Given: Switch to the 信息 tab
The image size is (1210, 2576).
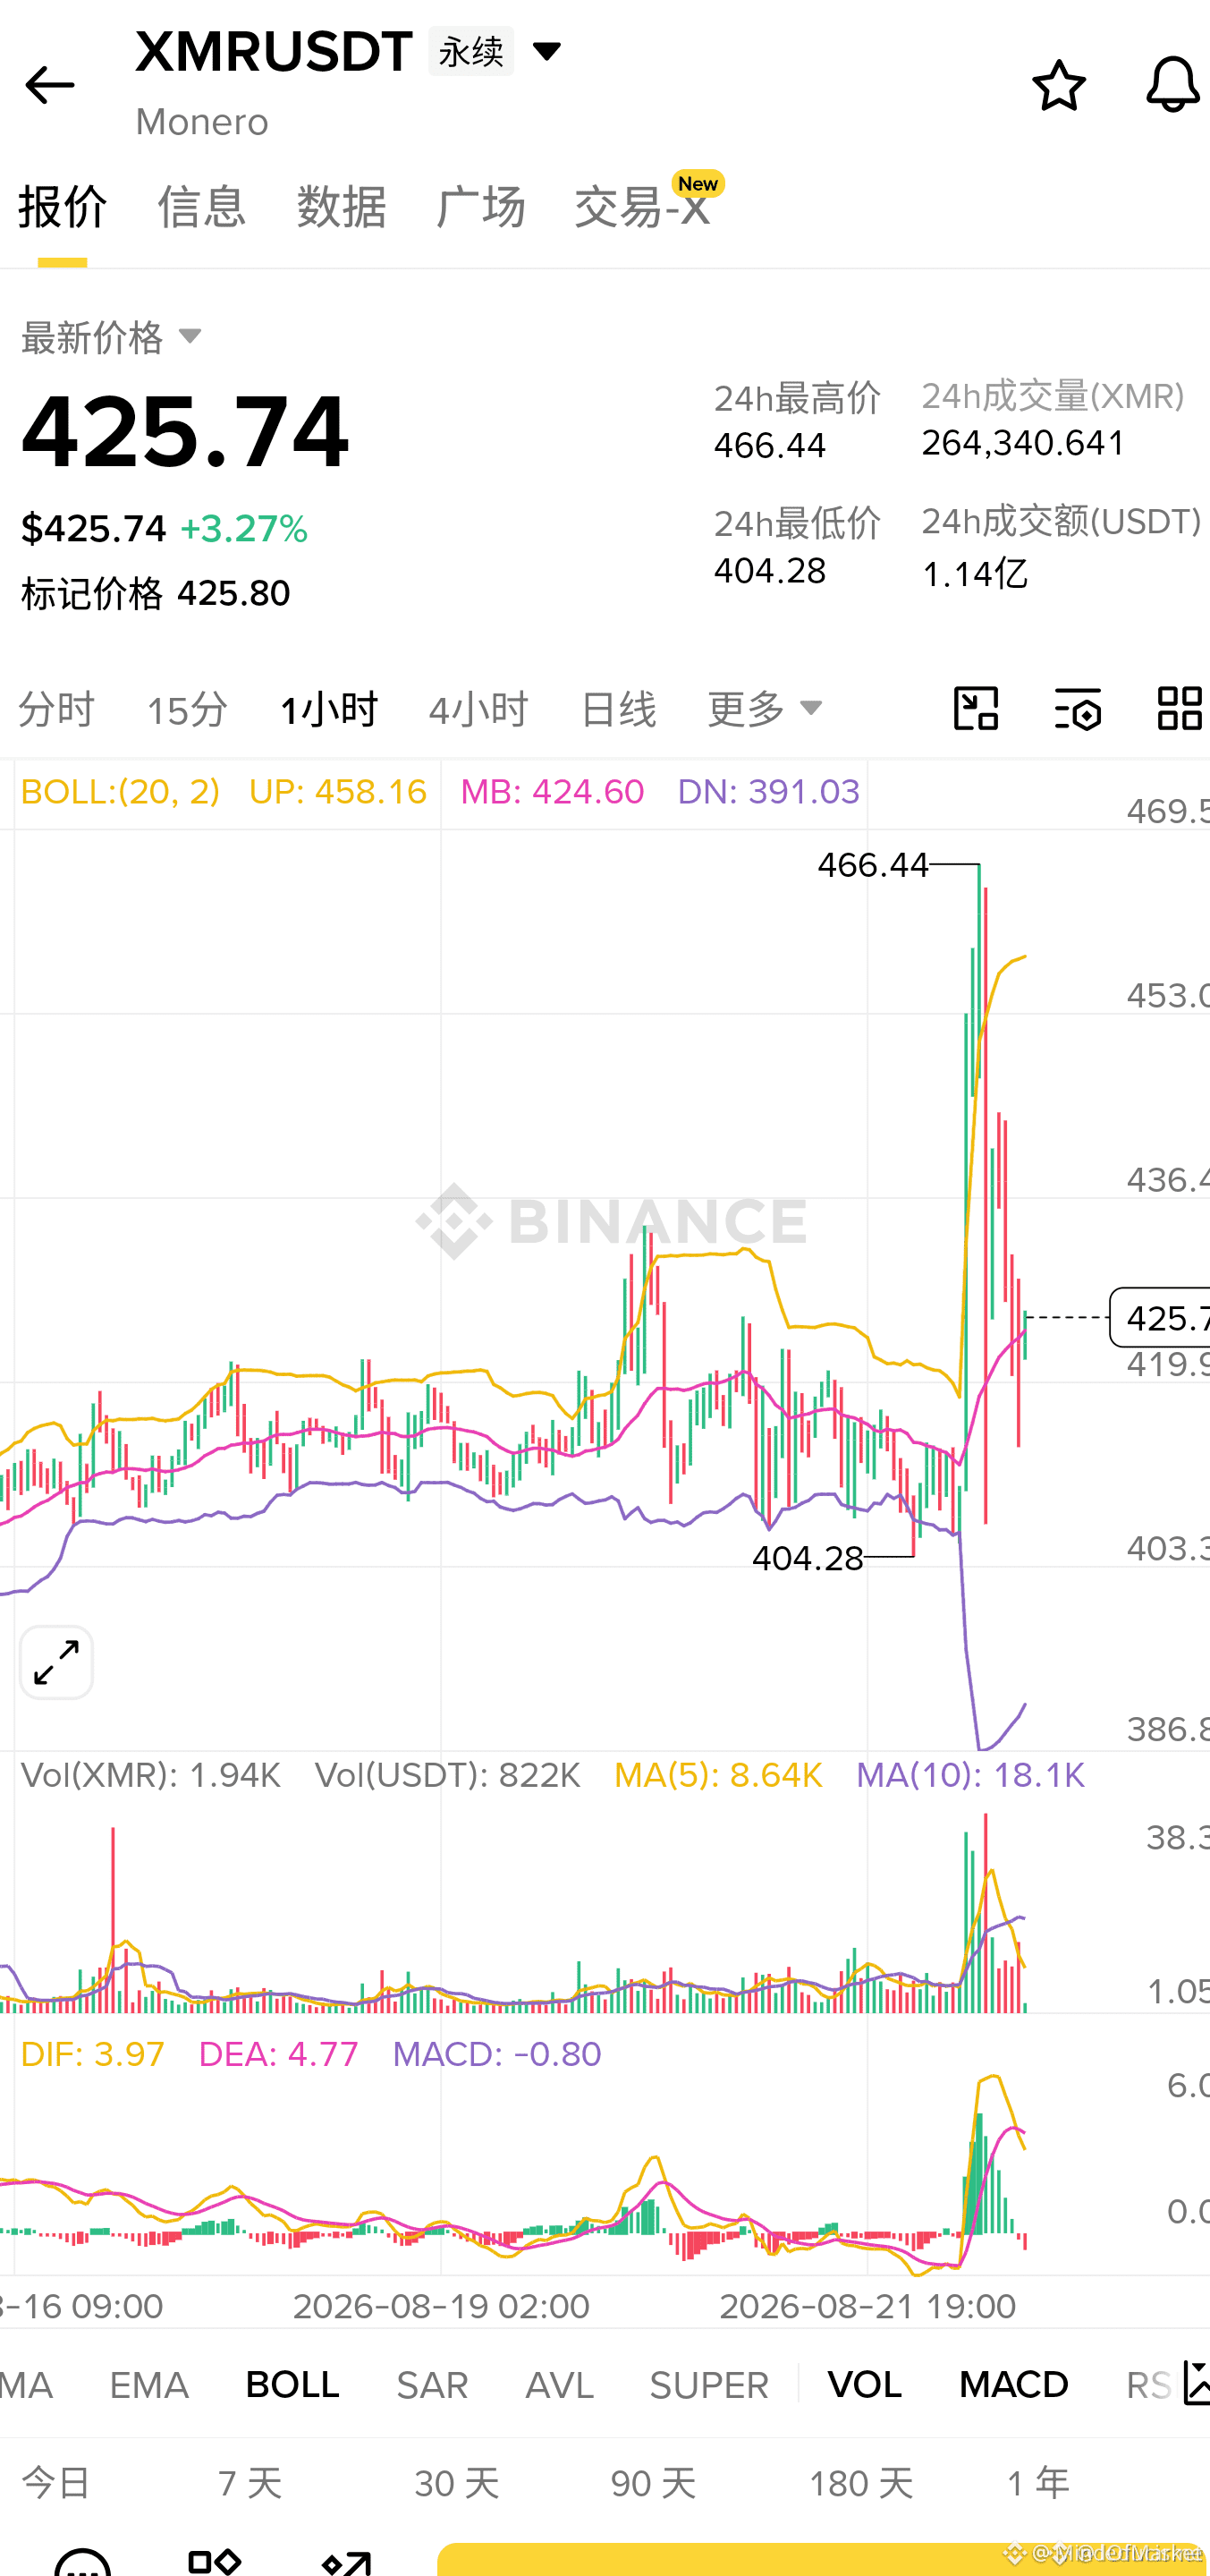Looking at the screenshot, I should tap(202, 207).
